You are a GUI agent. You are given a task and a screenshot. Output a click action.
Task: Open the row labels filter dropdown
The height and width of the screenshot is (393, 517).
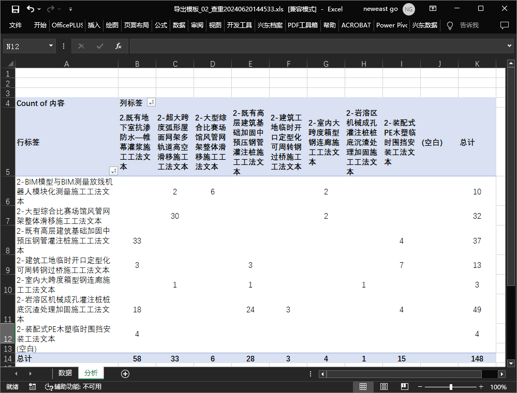(113, 171)
